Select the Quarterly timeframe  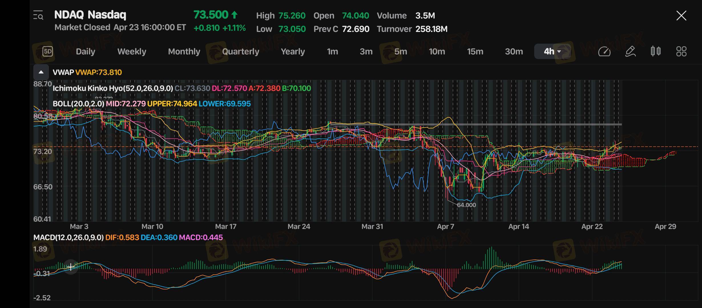[241, 52]
